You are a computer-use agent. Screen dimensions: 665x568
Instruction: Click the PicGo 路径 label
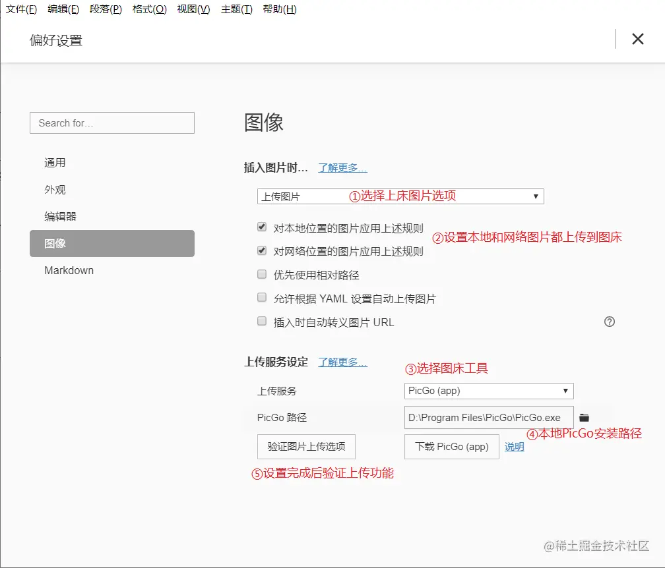click(x=282, y=418)
